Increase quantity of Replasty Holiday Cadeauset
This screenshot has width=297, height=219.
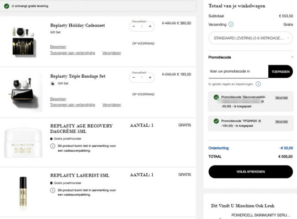pos(150,27)
